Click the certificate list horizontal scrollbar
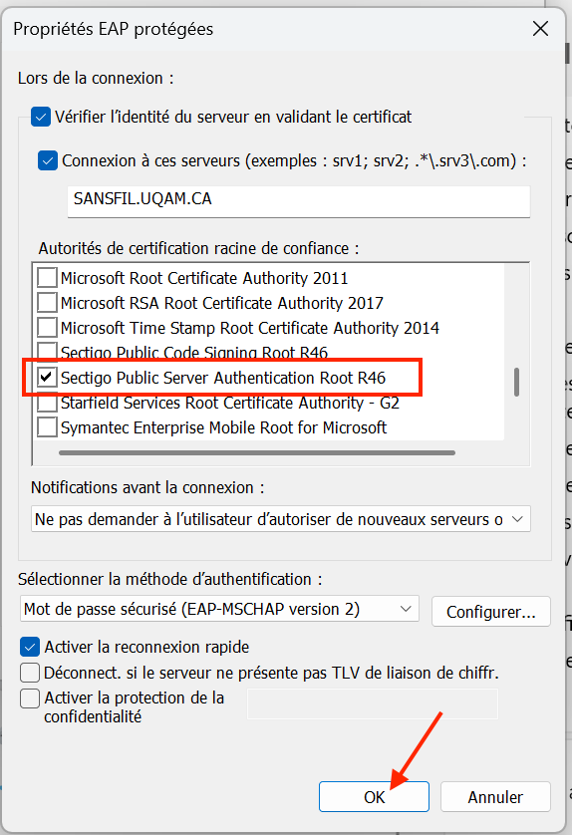Image resolution: width=572 pixels, height=835 pixels. tap(257, 452)
